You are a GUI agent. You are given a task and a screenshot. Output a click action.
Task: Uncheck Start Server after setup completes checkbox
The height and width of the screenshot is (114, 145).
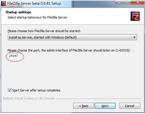[9, 90]
